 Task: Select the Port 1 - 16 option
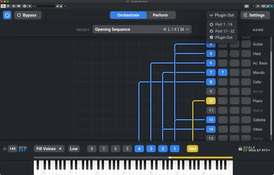coord(221,24)
